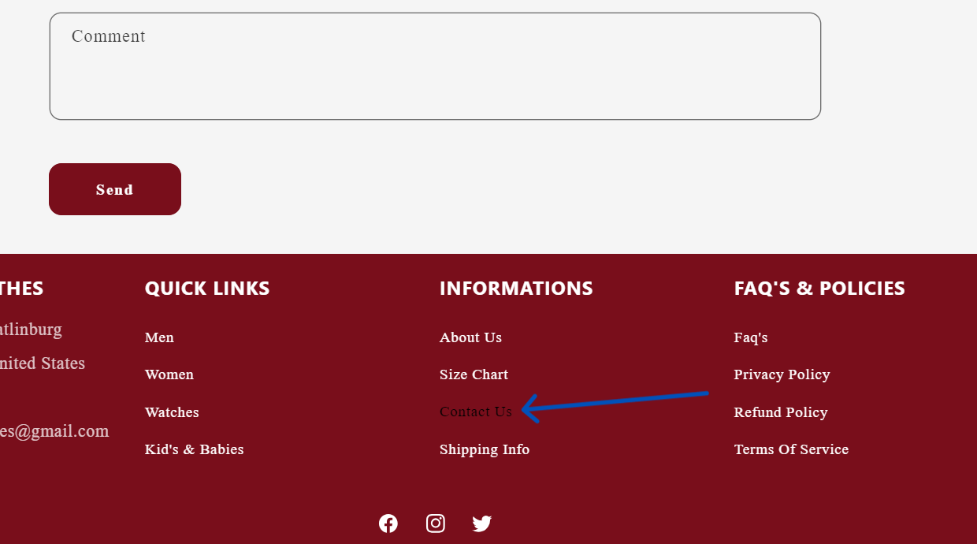Screen dimensions: 977x544
Task: Click the Send button
Action: pyautogui.click(x=115, y=189)
